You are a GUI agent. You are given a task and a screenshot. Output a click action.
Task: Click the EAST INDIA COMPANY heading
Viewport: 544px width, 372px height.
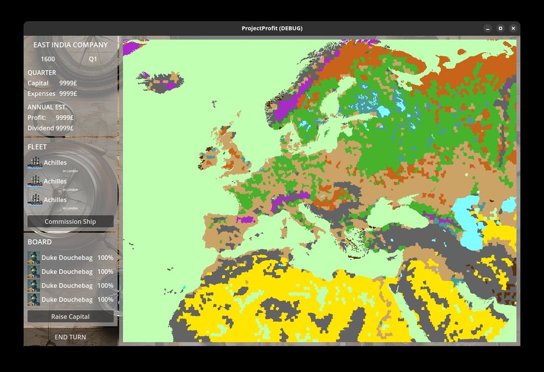click(70, 45)
